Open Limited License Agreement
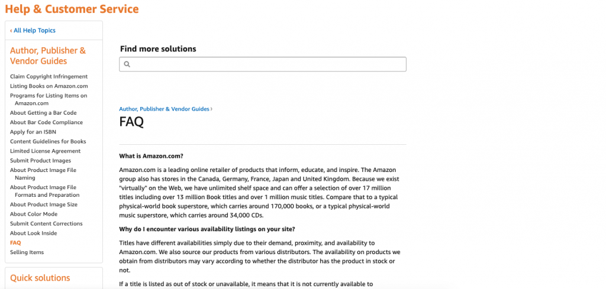 click(45, 151)
